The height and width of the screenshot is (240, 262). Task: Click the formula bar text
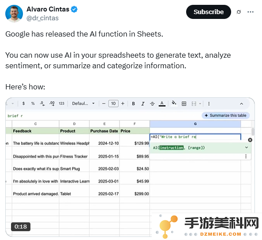tap(15, 116)
